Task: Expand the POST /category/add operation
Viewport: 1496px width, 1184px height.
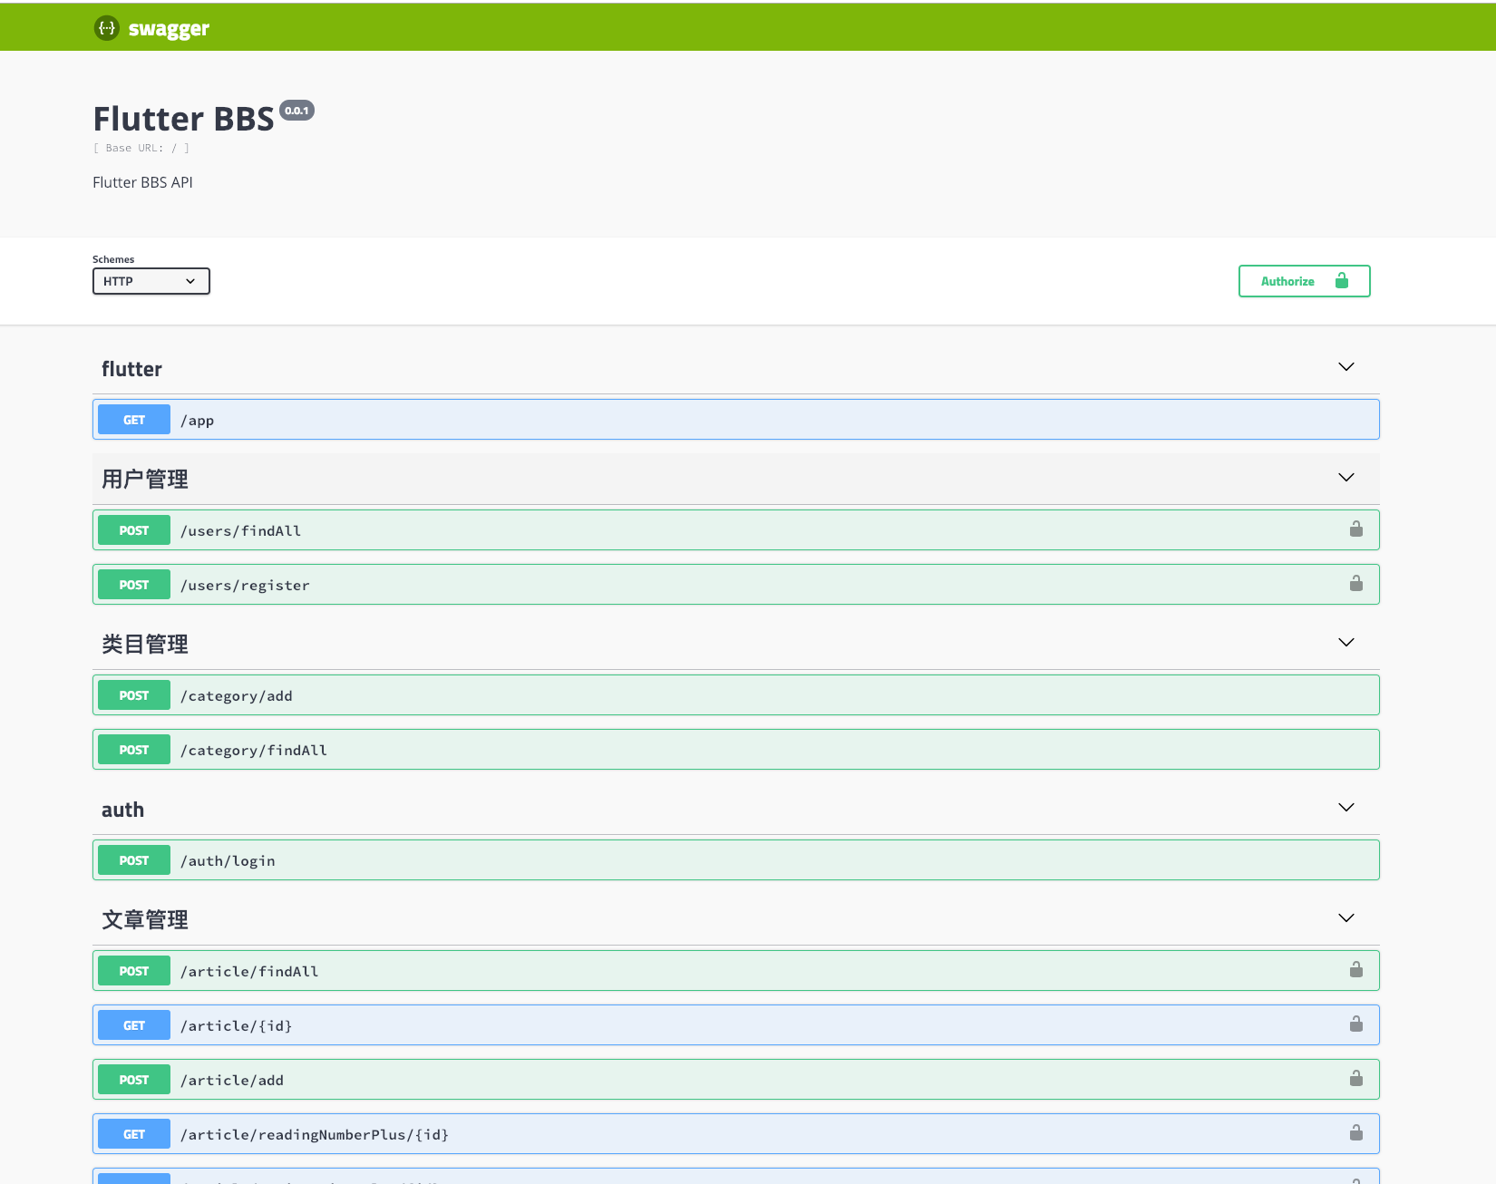Action: pos(736,695)
